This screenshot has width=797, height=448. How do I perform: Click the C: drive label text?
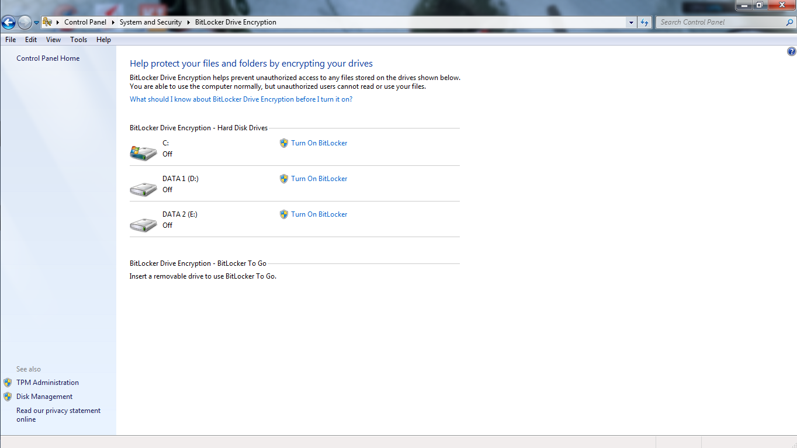coord(166,143)
